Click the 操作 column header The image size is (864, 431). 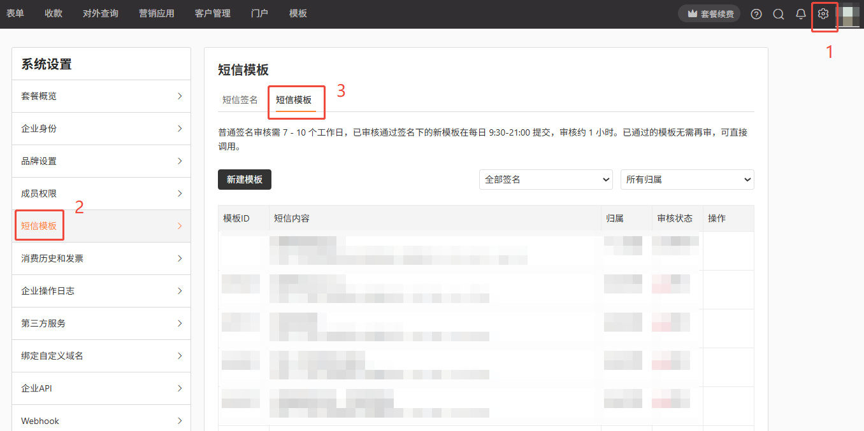[728, 218]
